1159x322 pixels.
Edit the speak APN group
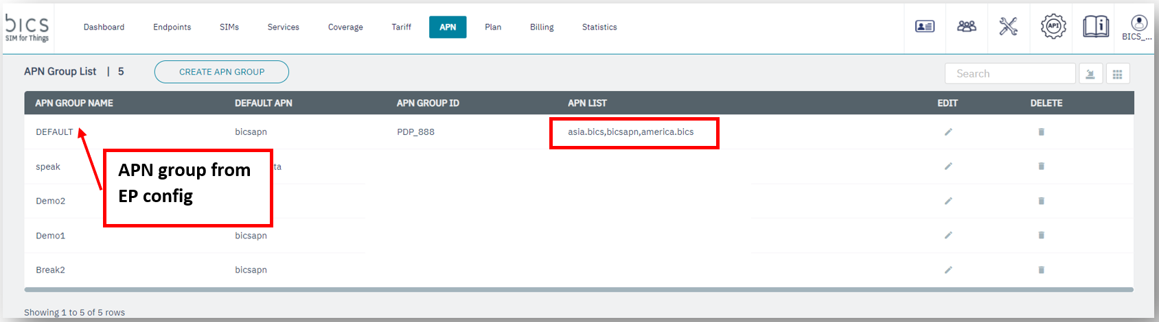(948, 166)
